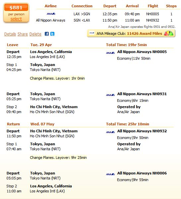Click the ANA Mileage Club award miles banner
This screenshot has height=199, width=181.
tap(131, 33)
